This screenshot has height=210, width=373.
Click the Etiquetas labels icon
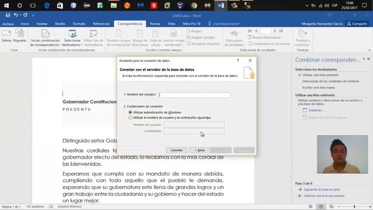click(19, 36)
